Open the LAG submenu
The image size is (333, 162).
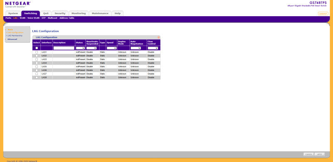coord(15,18)
